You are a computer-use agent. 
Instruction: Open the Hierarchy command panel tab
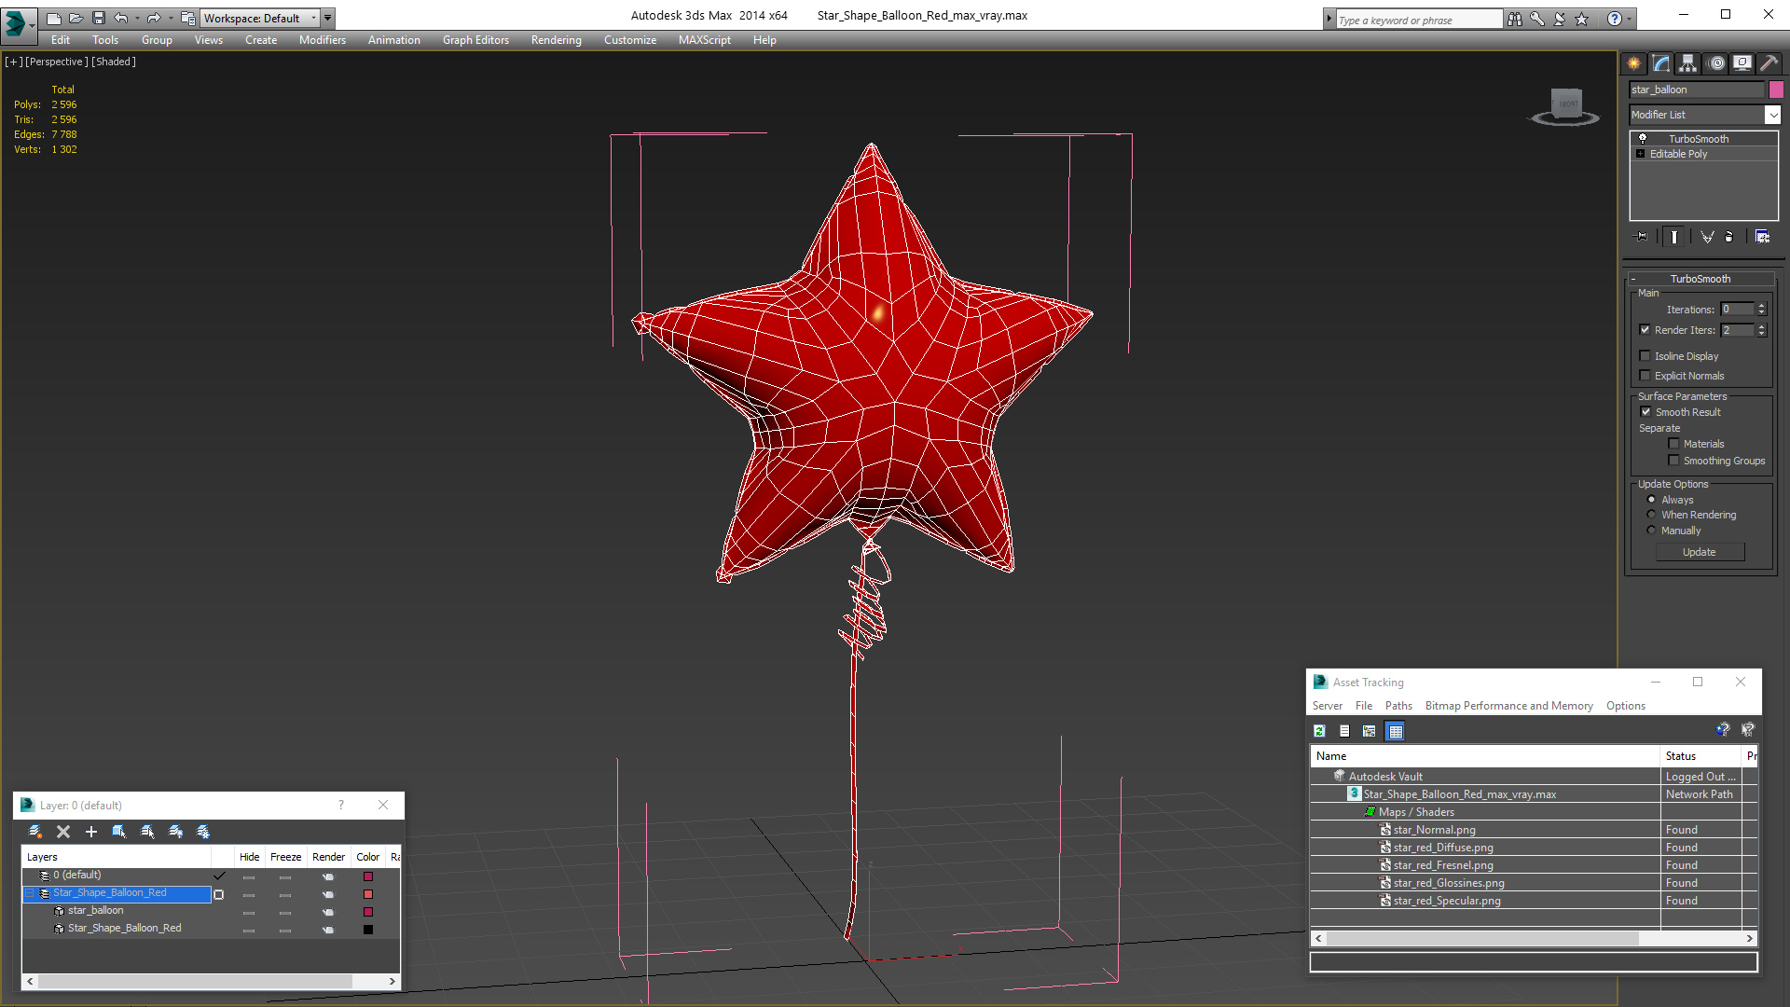click(x=1688, y=63)
